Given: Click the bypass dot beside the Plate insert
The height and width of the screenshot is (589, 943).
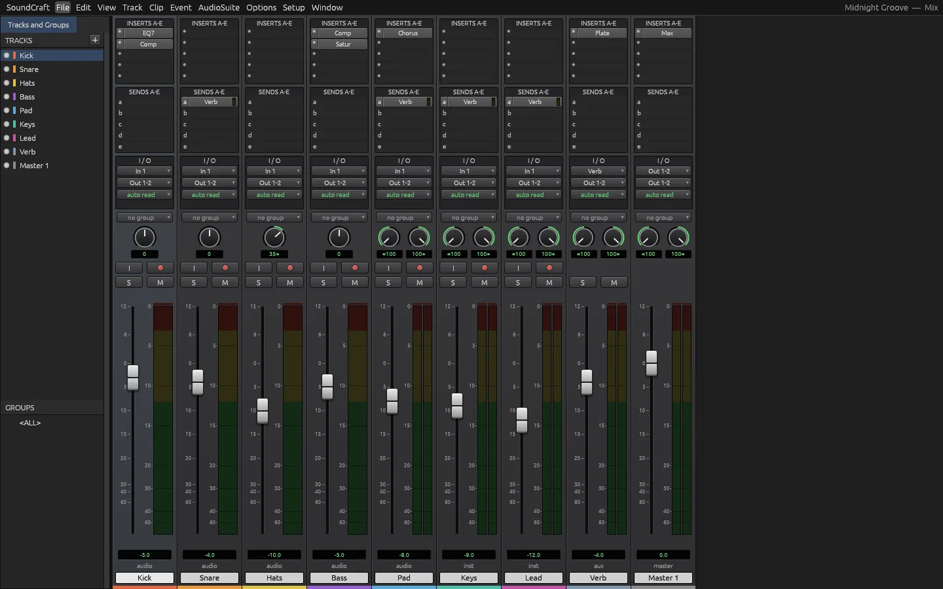Looking at the screenshot, I should 574,33.
